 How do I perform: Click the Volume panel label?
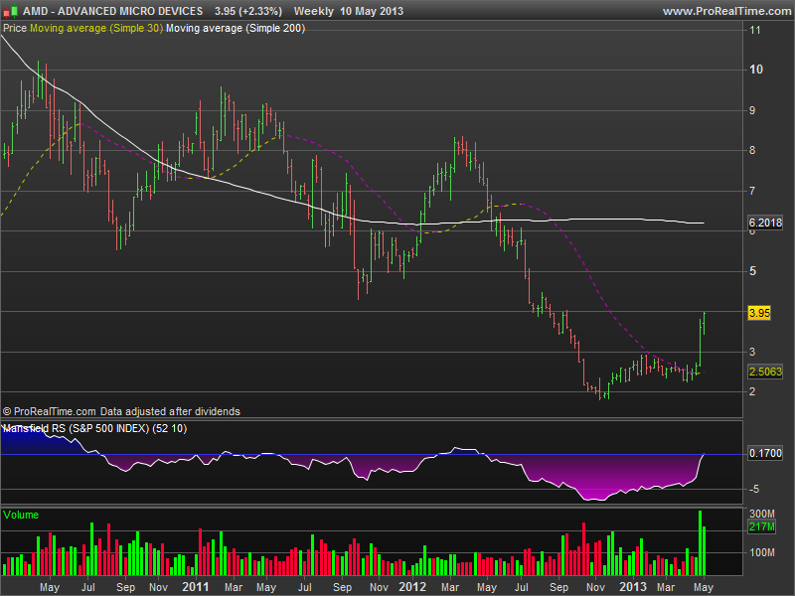[21, 515]
